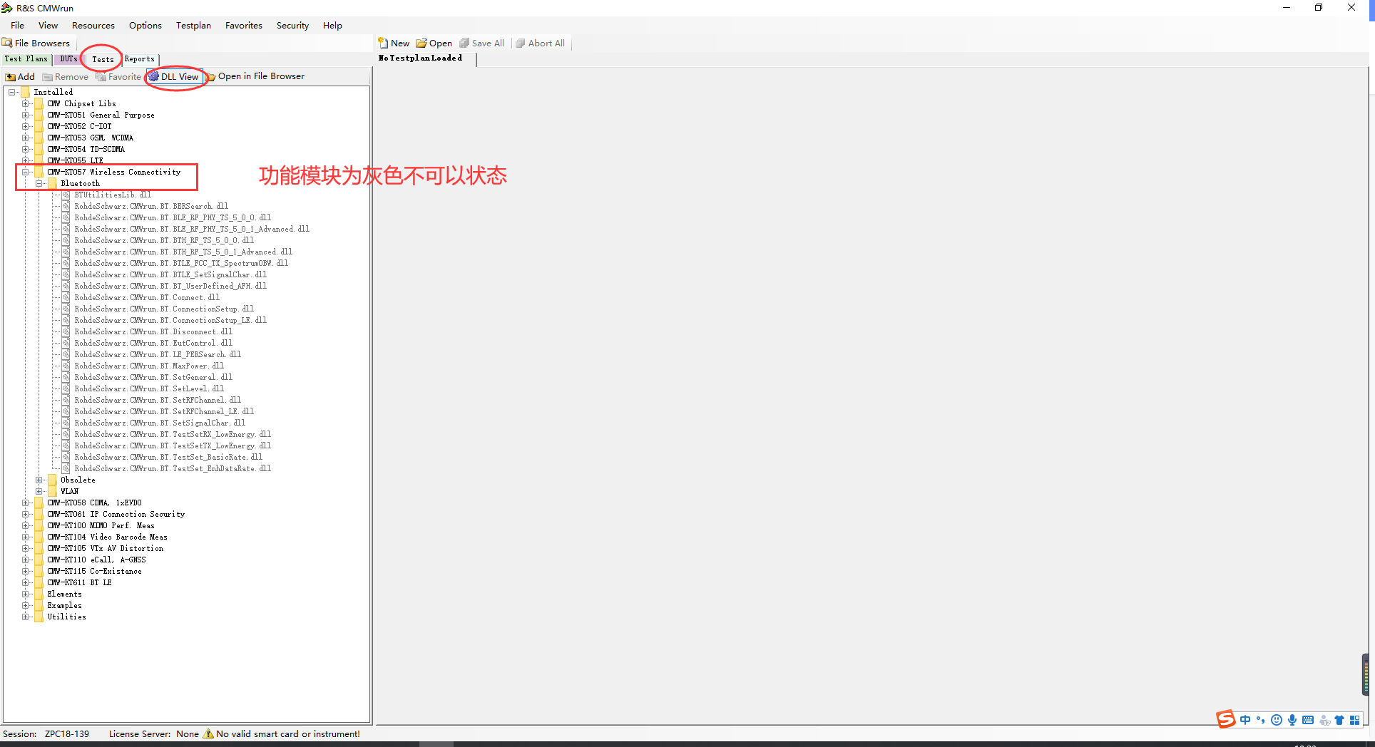Create a New testplan

pyautogui.click(x=394, y=43)
